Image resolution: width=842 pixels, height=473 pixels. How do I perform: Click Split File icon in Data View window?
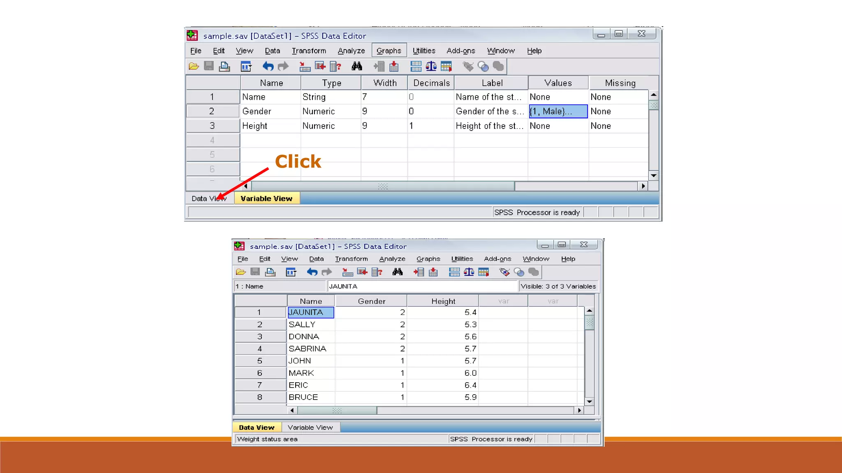coord(454,272)
